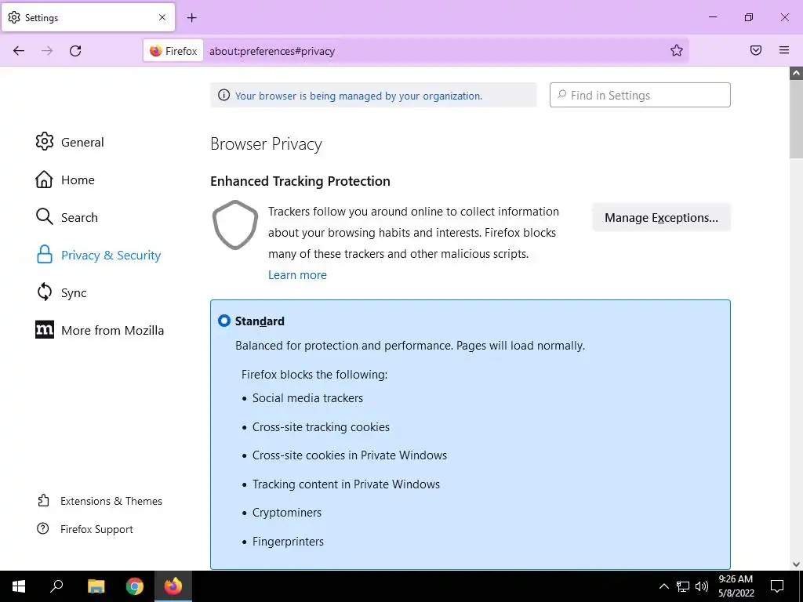Click the info icon in organization notice
The width and height of the screenshot is (803, 602).
coord(223,95)
